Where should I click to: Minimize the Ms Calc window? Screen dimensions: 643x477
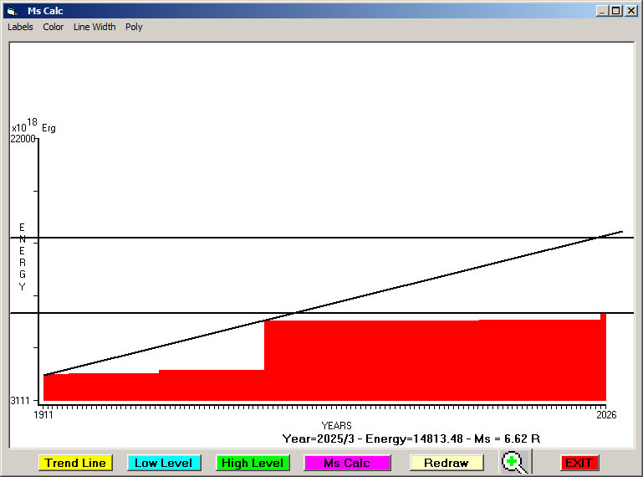[x=602, y=11]
